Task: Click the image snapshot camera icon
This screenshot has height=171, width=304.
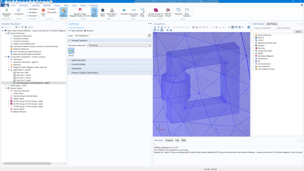Action: coord(168,30)
